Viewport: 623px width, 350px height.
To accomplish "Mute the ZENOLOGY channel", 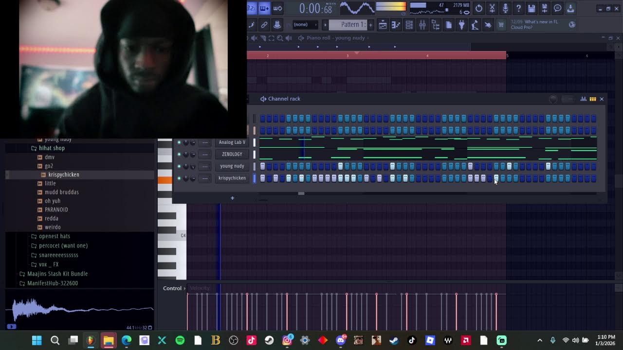I will (x=179, y=155).
